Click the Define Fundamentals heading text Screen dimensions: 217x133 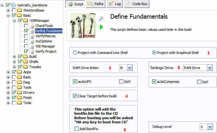[139, 17]
